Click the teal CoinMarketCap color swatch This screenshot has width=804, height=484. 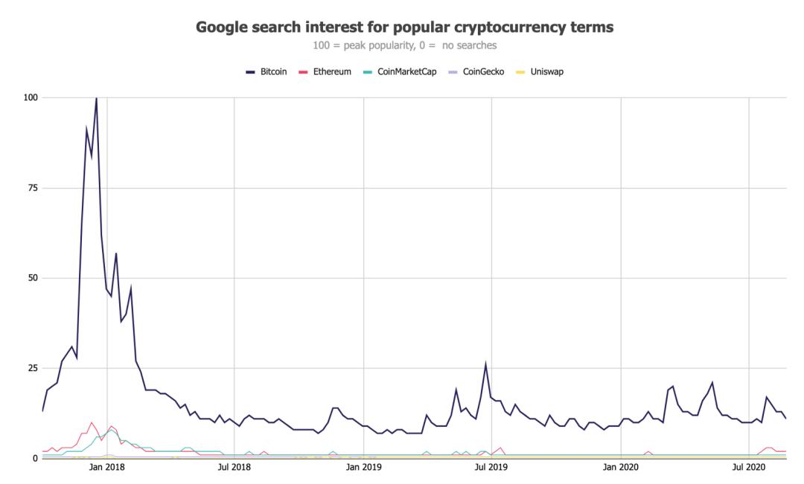[367, 72]
